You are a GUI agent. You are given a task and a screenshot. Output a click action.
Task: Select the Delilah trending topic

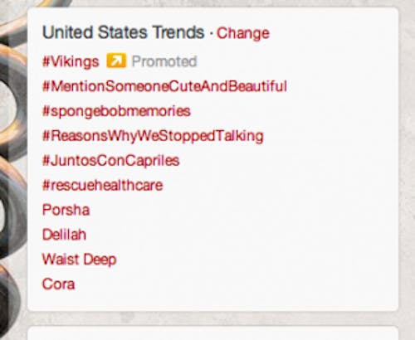click(x=64, y=235)
